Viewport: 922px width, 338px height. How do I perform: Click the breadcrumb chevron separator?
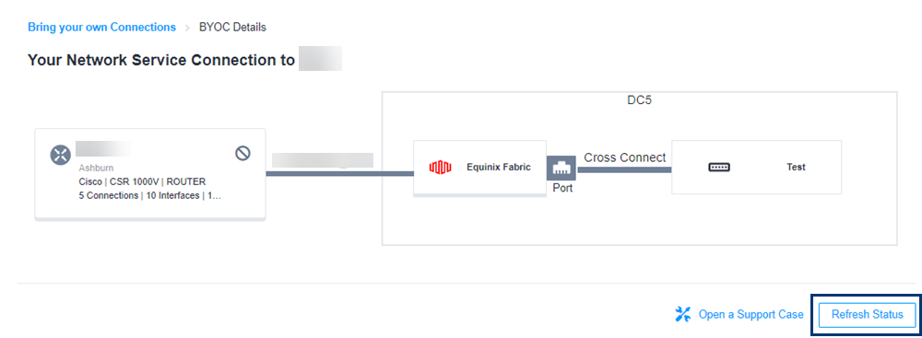pyautogui.click(x=187, y=28)
